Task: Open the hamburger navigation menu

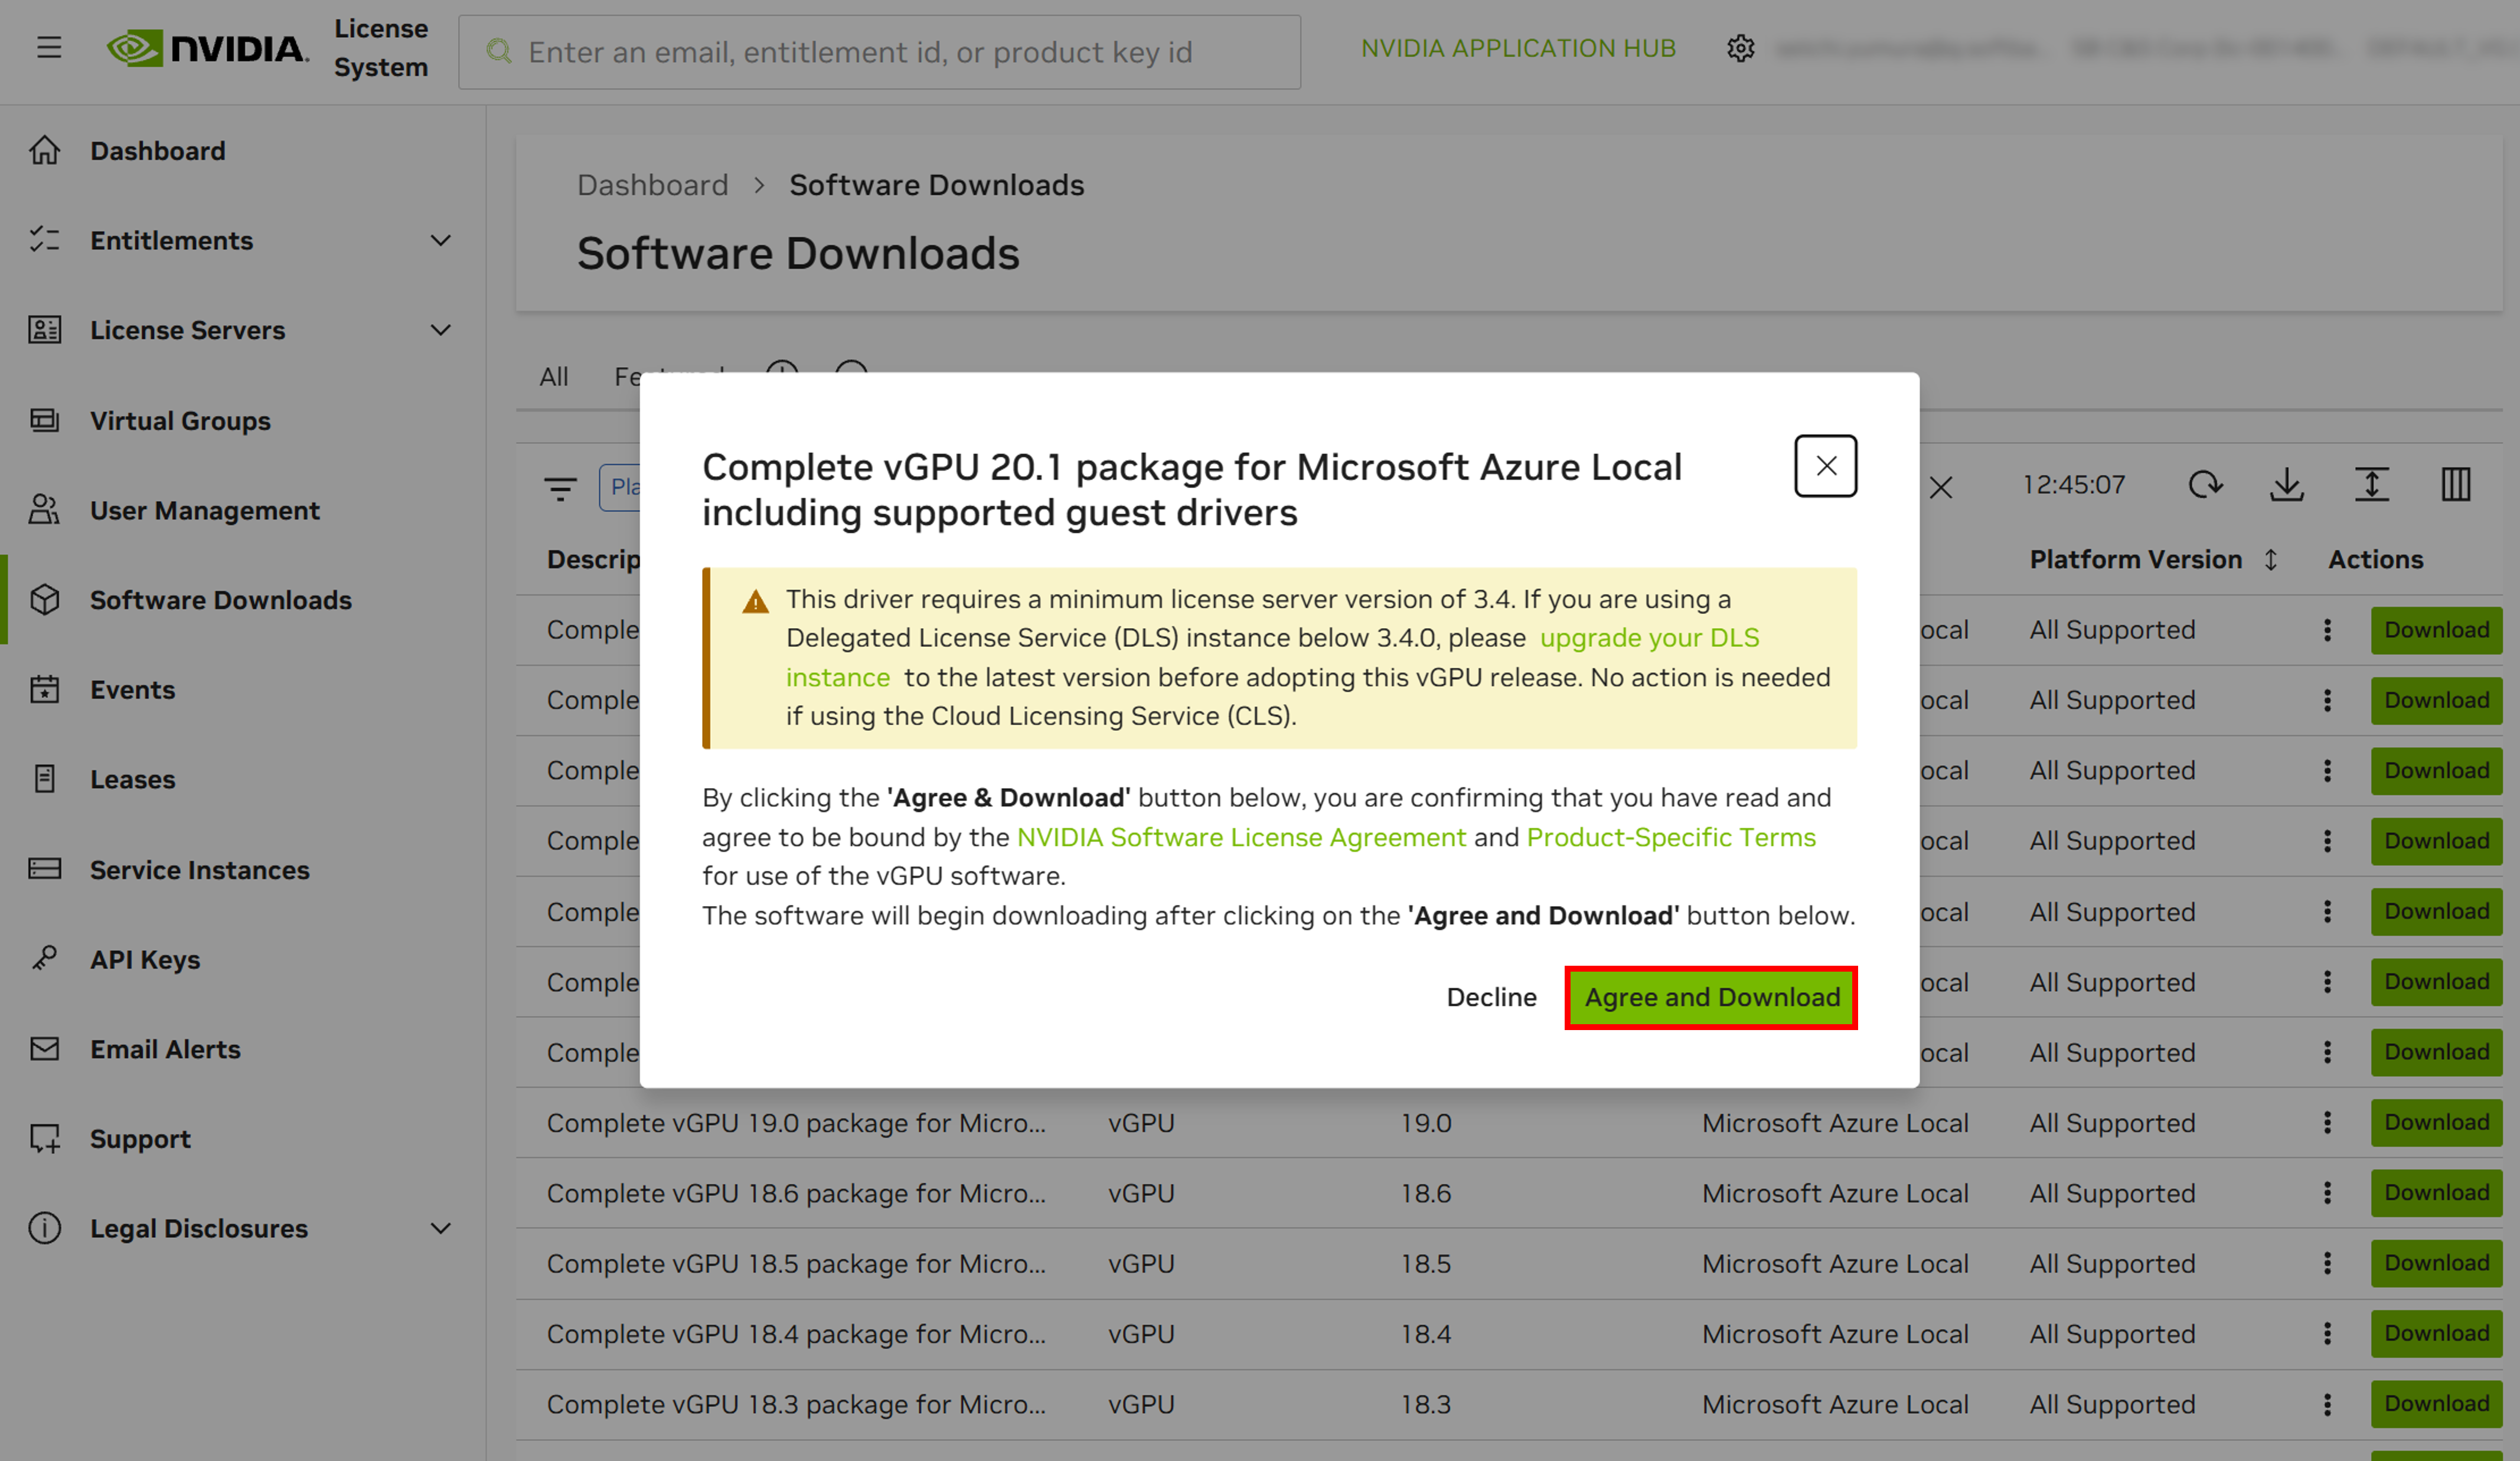Action: [49, 47]
